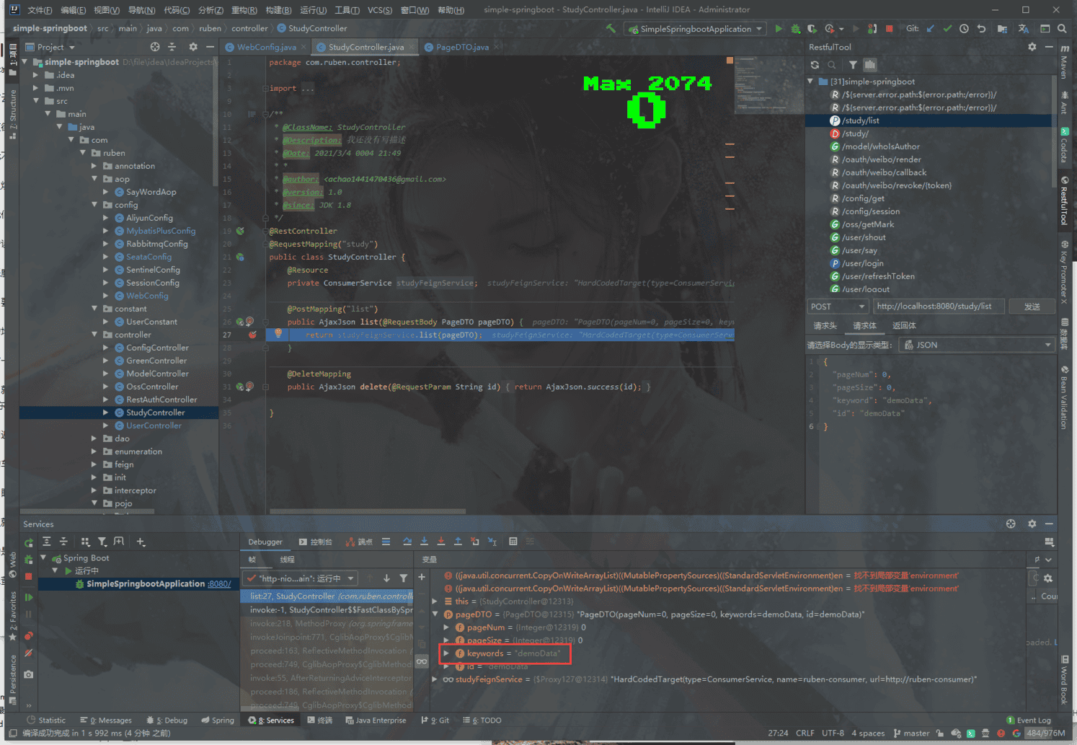The image size is (1077, 745).
Task: Toggle the RestfulTool library scan button
Action: tap(870, 65)
